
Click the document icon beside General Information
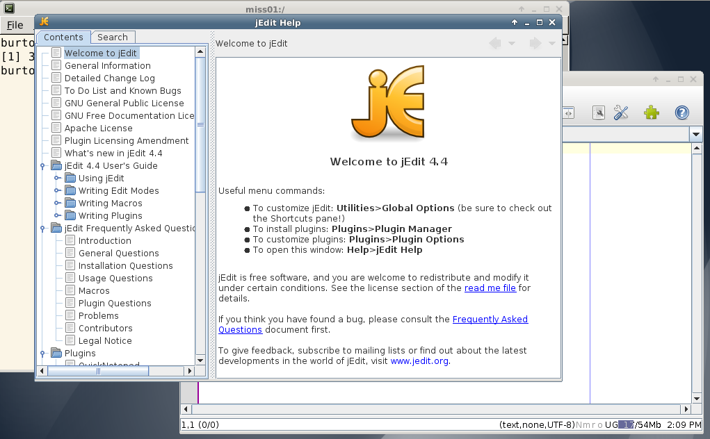pyautogui.click(x=56, y=65)
